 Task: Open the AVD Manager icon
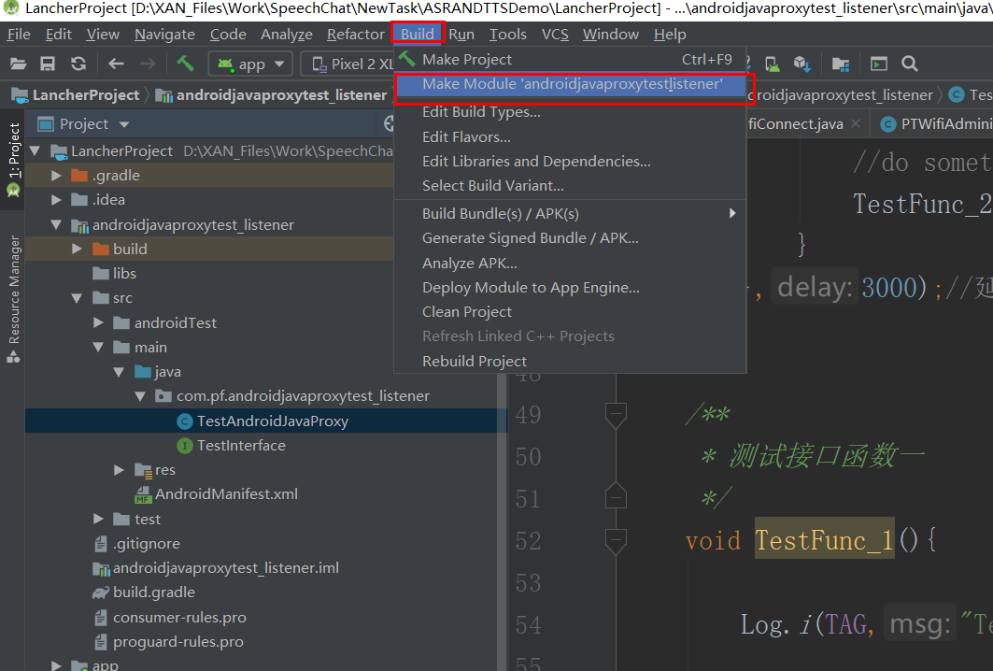coord(771,64)
